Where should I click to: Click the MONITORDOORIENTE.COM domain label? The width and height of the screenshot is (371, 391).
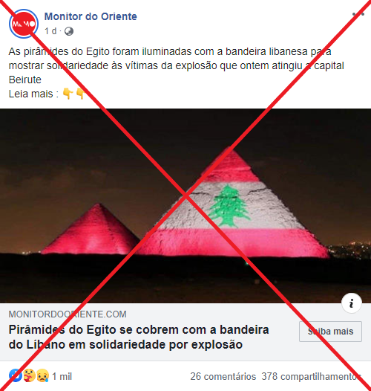click(x=68, y=314)
